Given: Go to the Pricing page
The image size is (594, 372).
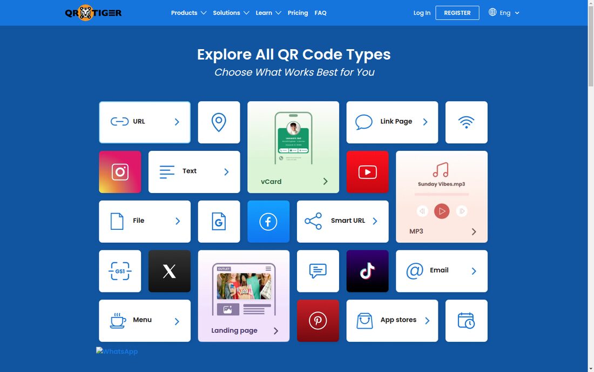Looking at the screenshot, I should tap(298, 12).
